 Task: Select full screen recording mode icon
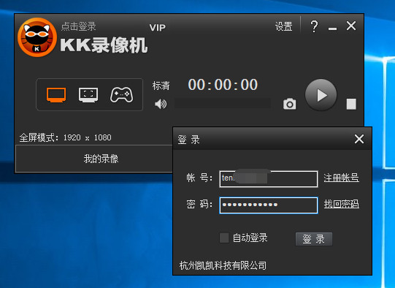56,95
